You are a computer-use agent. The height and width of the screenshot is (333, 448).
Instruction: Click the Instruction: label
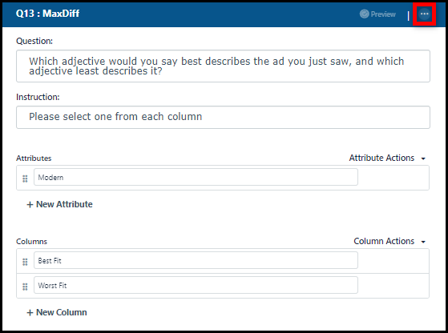[38, 97]
